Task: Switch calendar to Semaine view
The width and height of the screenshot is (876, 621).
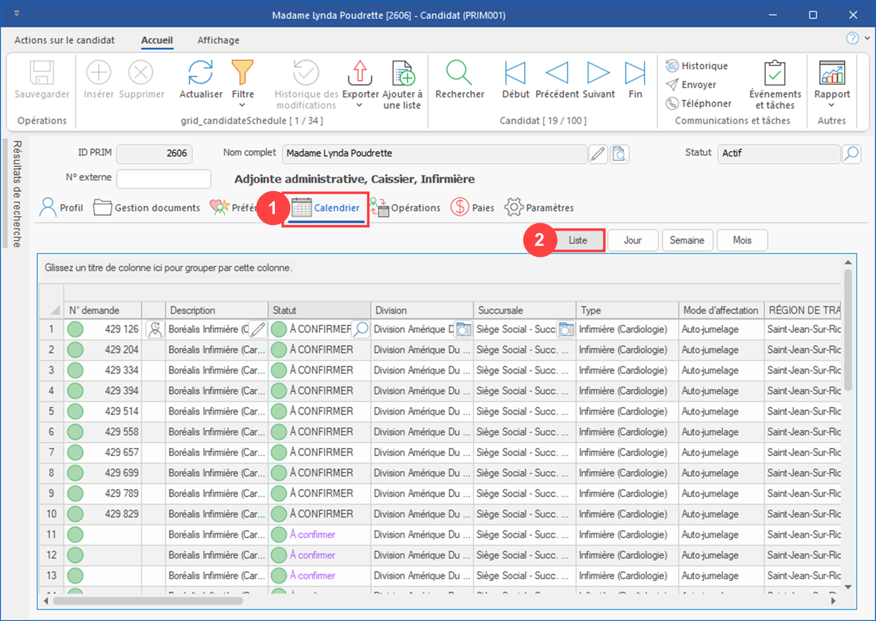Action: click(x=687, y=240)
